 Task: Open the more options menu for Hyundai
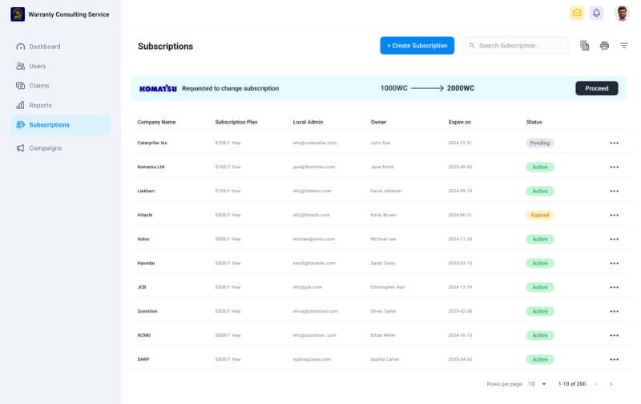[614, 264]
